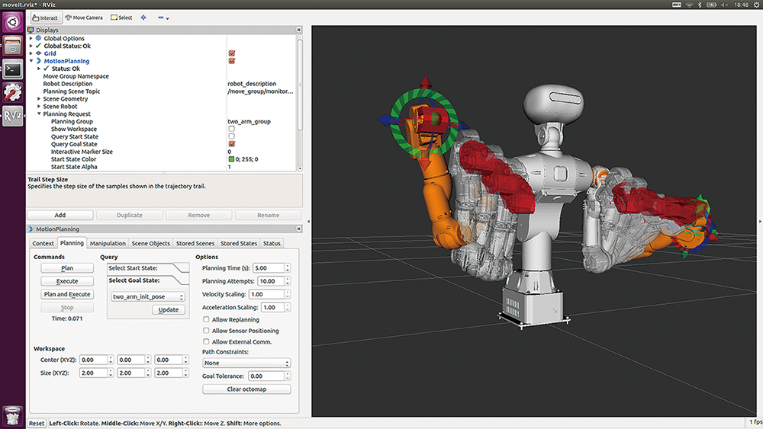This screenshot has width=763, height=429.
Task: Select the Move Camera tool
Action: click(x=84, y=18)
